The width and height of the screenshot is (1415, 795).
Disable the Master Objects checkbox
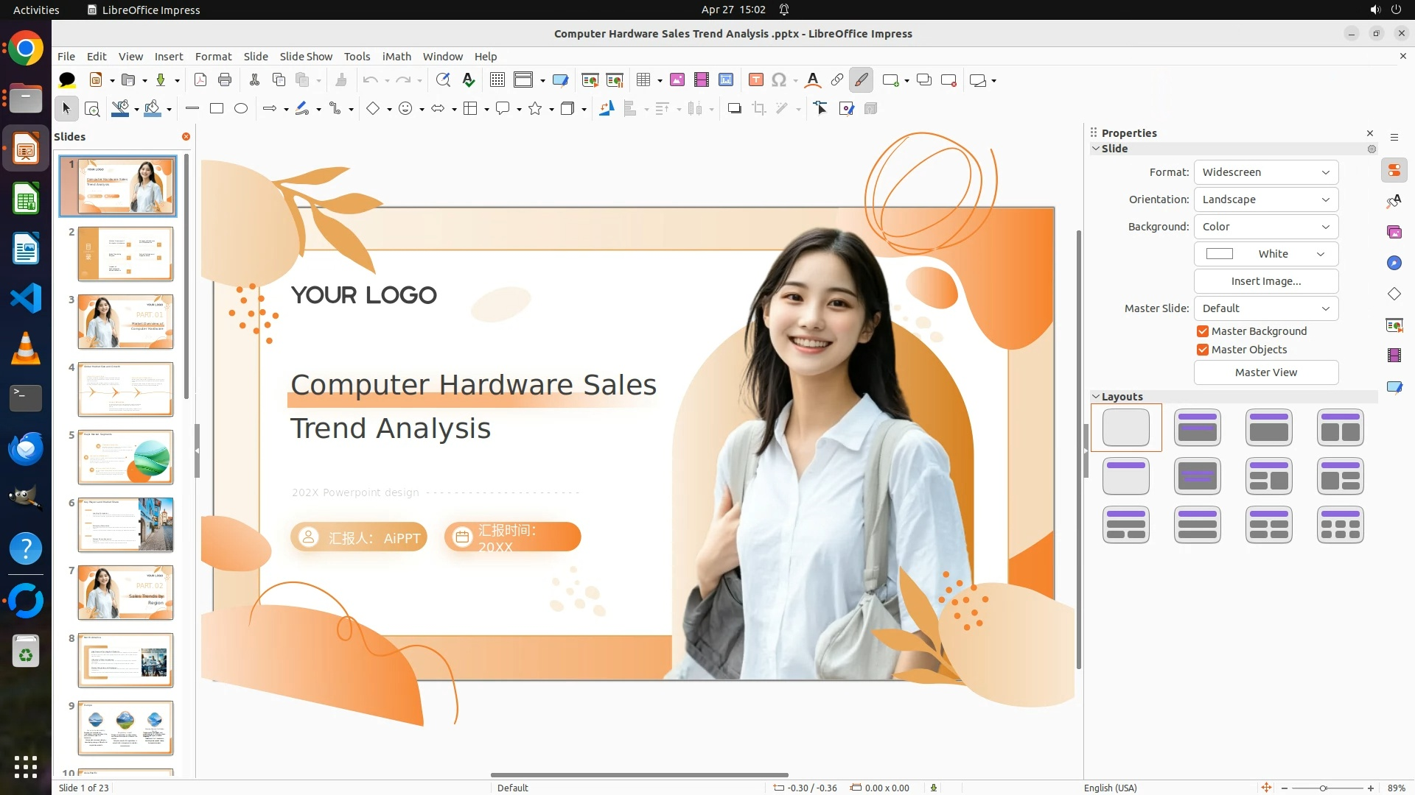pos(1203,350)
